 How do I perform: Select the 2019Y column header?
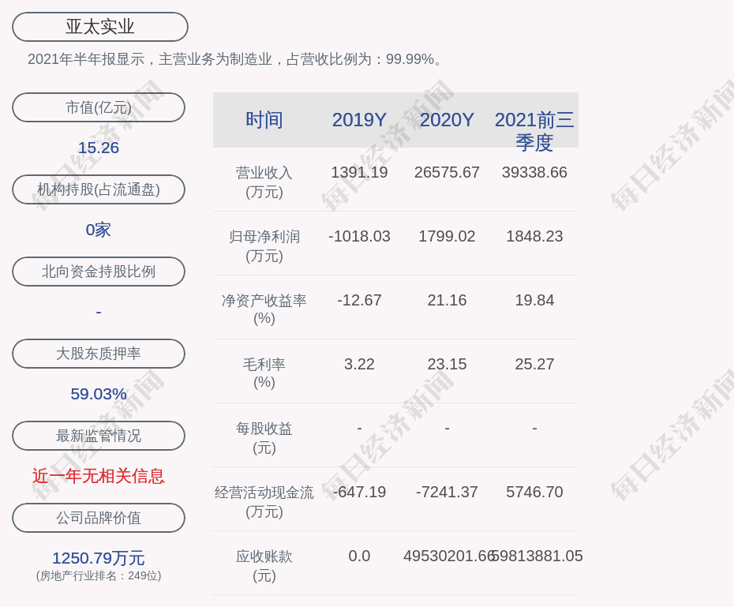pyautogui.click(x=359, y=120)
